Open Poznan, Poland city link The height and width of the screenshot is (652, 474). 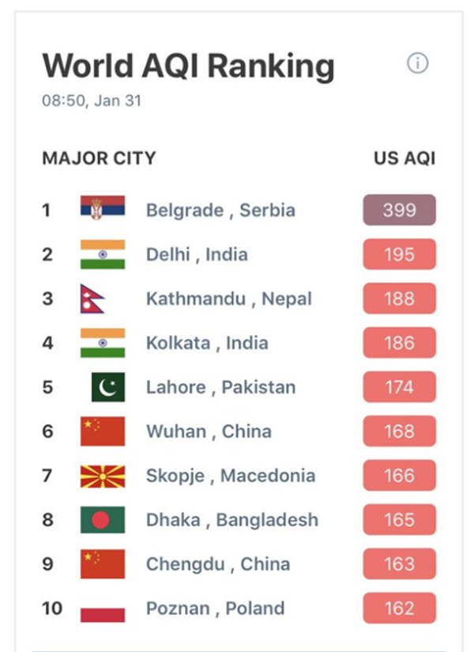point(216,609)
